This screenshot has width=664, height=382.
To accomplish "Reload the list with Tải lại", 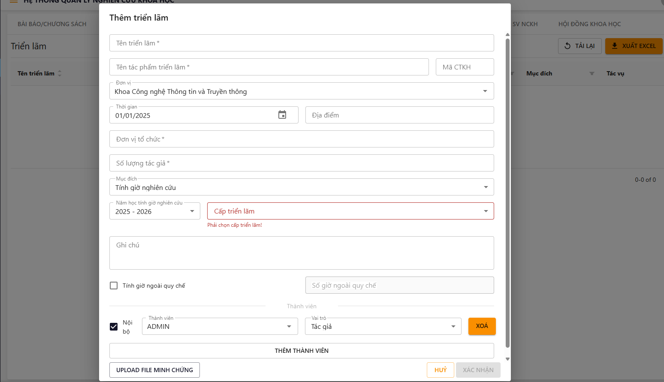I will coord(579,46).
